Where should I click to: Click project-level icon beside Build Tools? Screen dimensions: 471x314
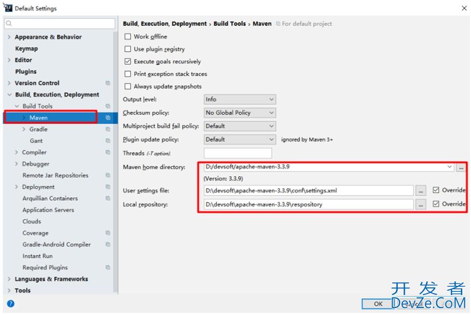click(x=108, y=106)
